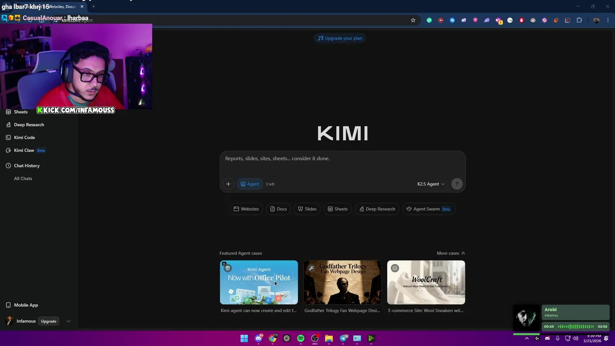Image resolution: width=615 pixels, height=346 pixels.
Task: Select the Docs shortcut chip
Action: click(x=278, y=209)
